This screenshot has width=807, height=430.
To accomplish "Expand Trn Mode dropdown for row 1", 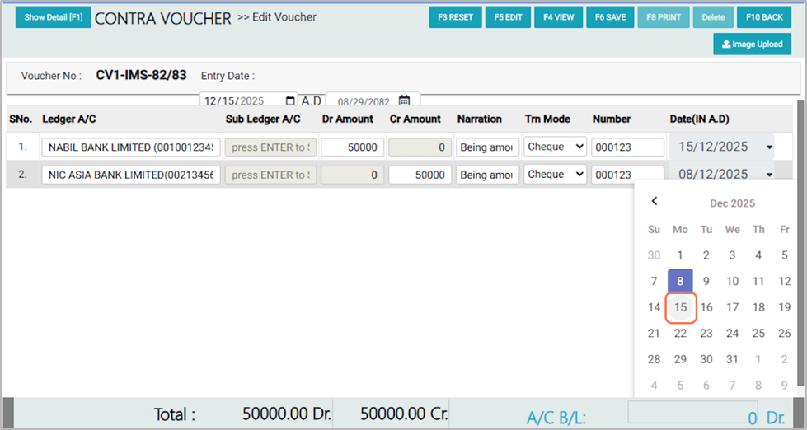I will pyautogui.click(x=555, y=147).
